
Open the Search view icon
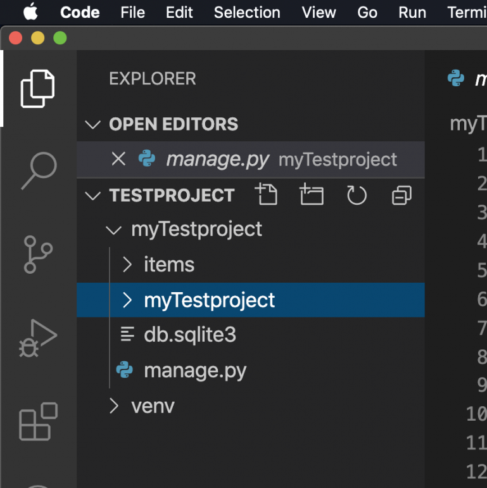tap(38, 170)
